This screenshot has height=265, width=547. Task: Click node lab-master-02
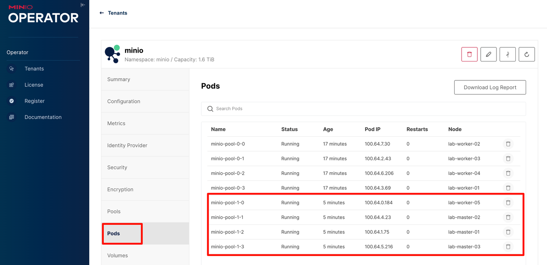pyautogui.click(x=464, y=217)
